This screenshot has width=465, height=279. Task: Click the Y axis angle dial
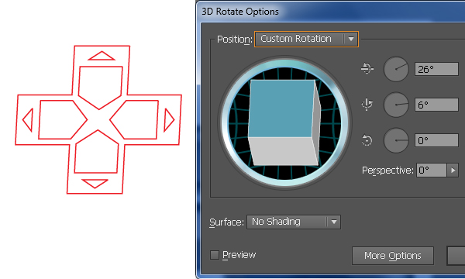tap(396, 105)
